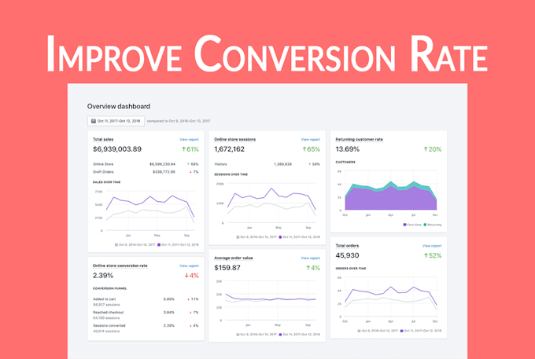This screenshot has width=535, height=359.
Task: Click the green up arrow beside 65% sessions
Action: pyautogui.click(x=304, y=149)
